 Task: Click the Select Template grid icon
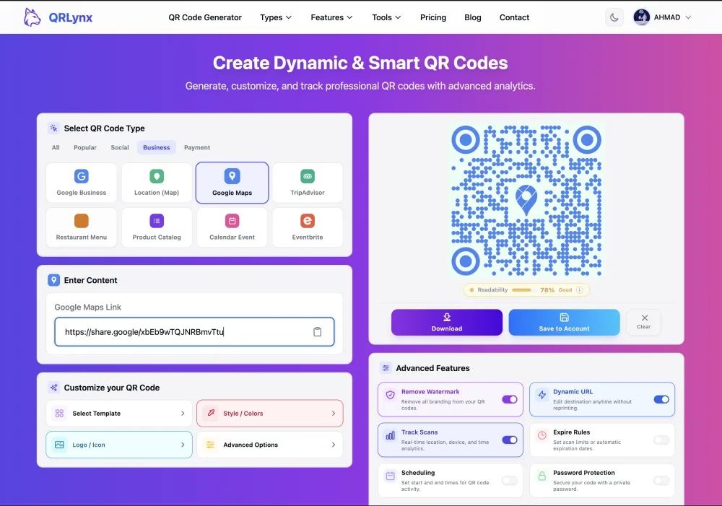59,414
